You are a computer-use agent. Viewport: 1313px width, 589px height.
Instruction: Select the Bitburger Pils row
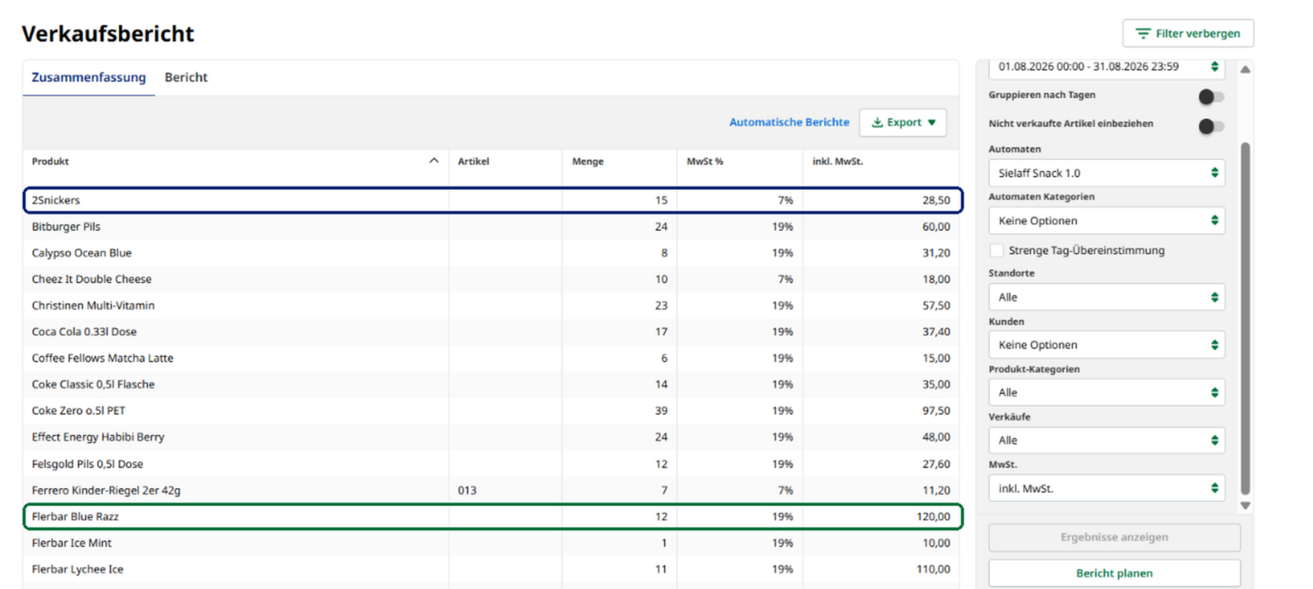[492, 227]
